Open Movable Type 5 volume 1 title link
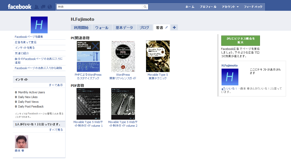This screenshot has height=163, width=291. point(88,124)
